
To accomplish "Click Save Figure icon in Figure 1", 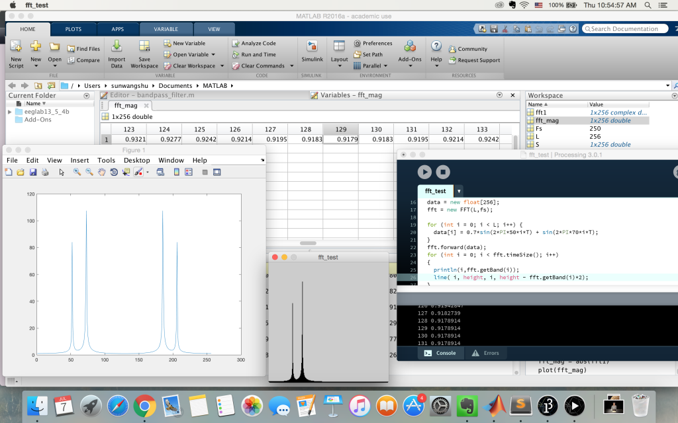I will (x=33, y=173).
